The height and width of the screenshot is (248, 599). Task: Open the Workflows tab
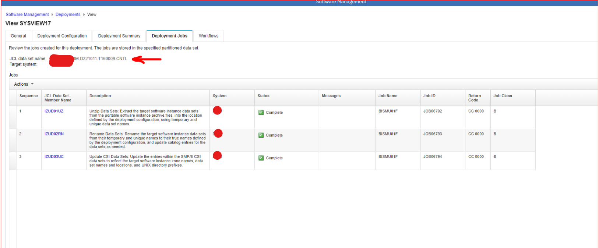(x=208, y=36)
